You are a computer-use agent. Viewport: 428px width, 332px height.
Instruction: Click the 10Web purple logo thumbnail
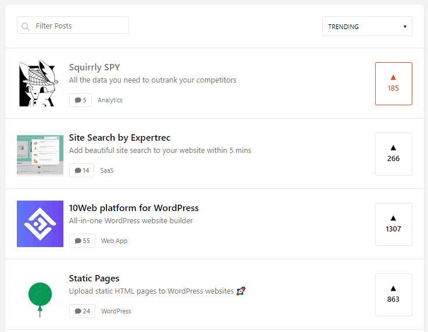[40, 224]
